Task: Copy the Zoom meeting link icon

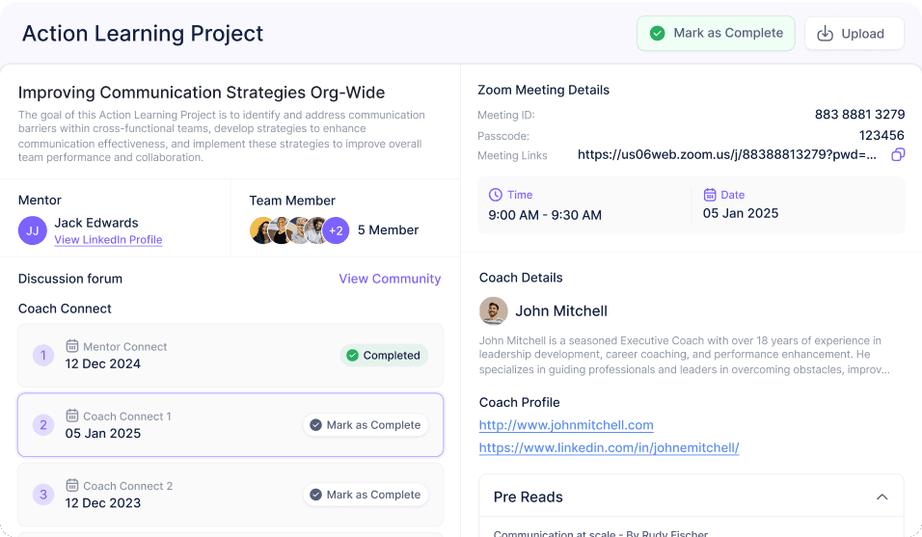Action: [x=898, y=154]
